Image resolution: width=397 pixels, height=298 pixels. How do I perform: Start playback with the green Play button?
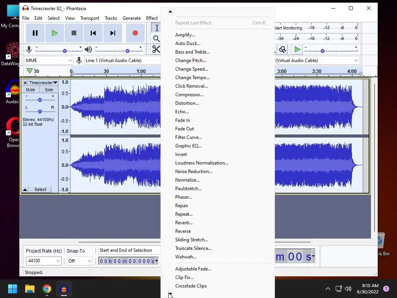(54, 33)
